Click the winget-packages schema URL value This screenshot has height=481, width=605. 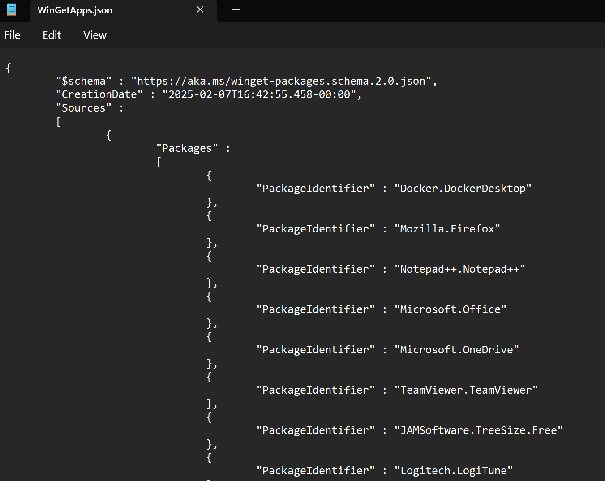pyautogui.click(x=281, y=81)
